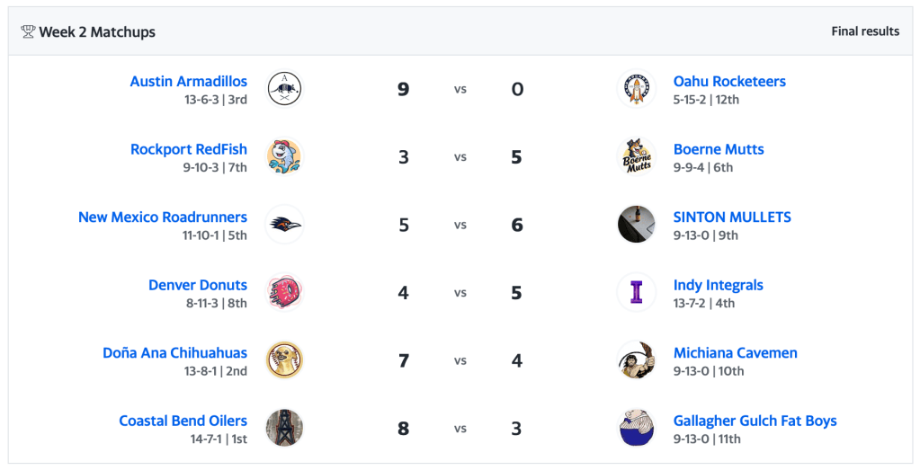Open the Indy Integrals team link

coord(718,285)
